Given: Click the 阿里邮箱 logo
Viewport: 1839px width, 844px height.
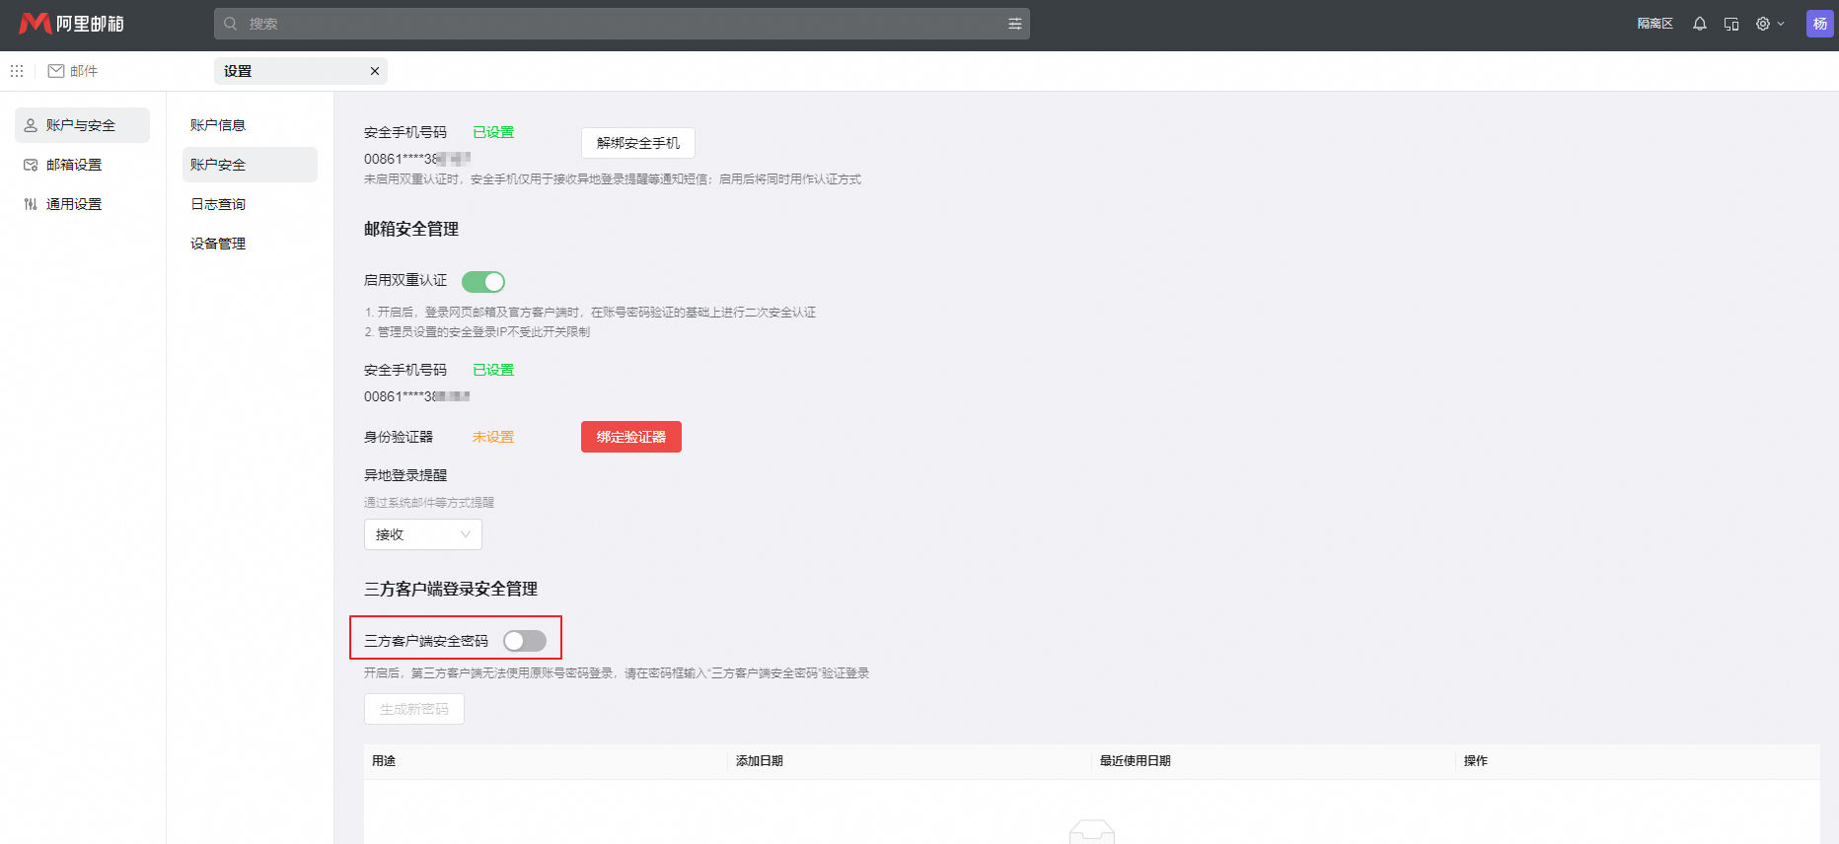Looking at the screenshot, I should pyautogui.click(x=71, y=24).
